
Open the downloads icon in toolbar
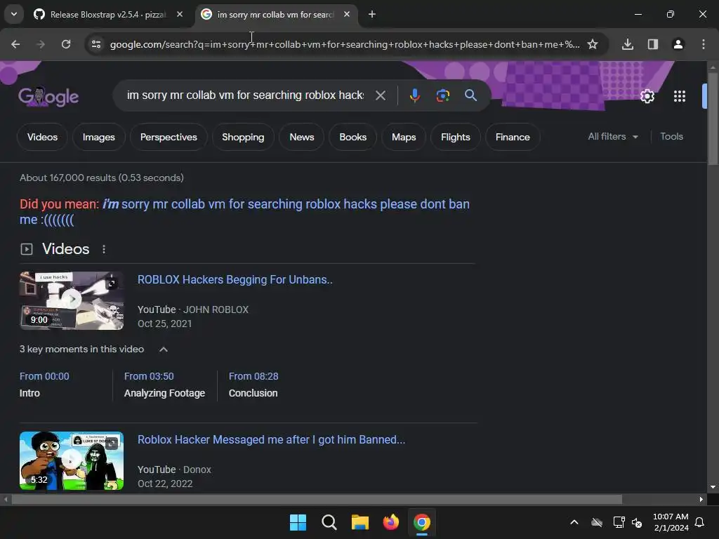pyautogui.click(x=628, y=44)
